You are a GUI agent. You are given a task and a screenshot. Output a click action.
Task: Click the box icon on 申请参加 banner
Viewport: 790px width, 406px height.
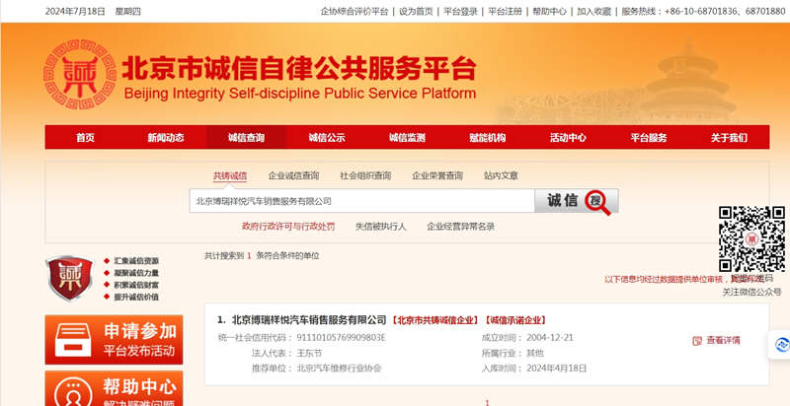pos(72,340)
